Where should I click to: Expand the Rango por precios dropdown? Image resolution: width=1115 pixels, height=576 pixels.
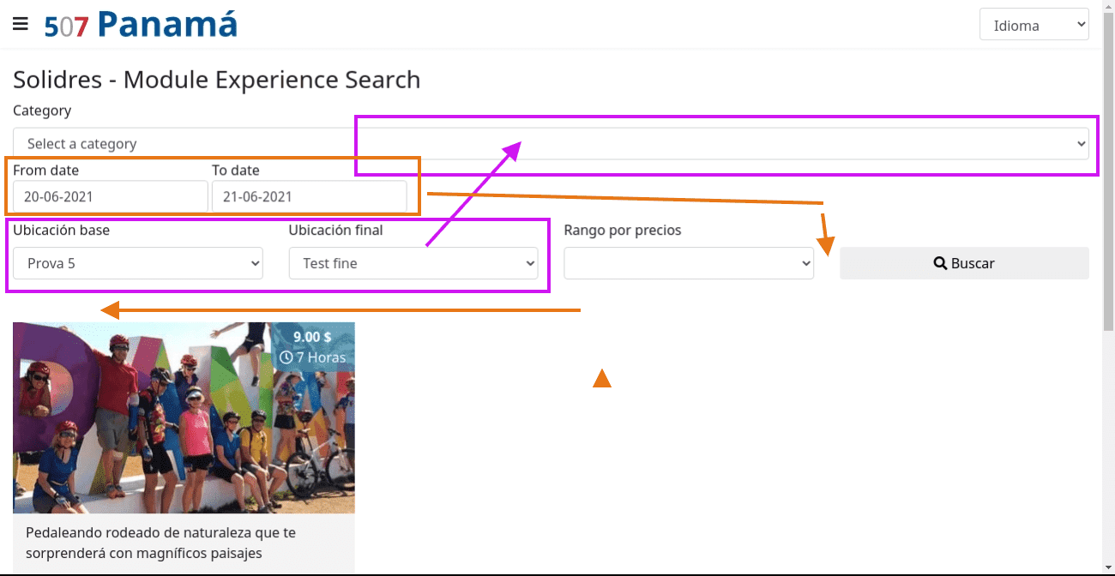click(689, 263)
